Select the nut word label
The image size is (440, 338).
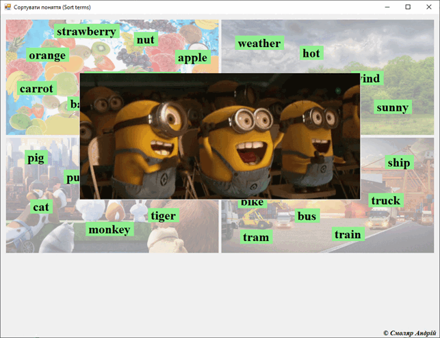(x=146, y=39)
